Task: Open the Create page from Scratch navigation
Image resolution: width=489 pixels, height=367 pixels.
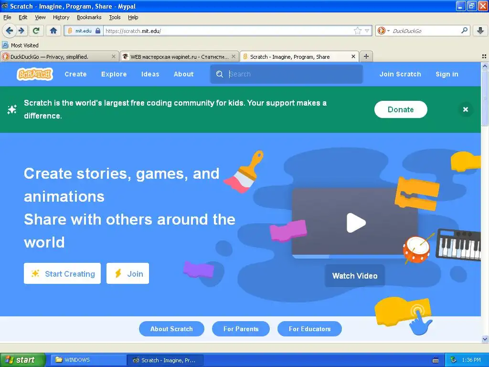Action: (x=75, y=74)
